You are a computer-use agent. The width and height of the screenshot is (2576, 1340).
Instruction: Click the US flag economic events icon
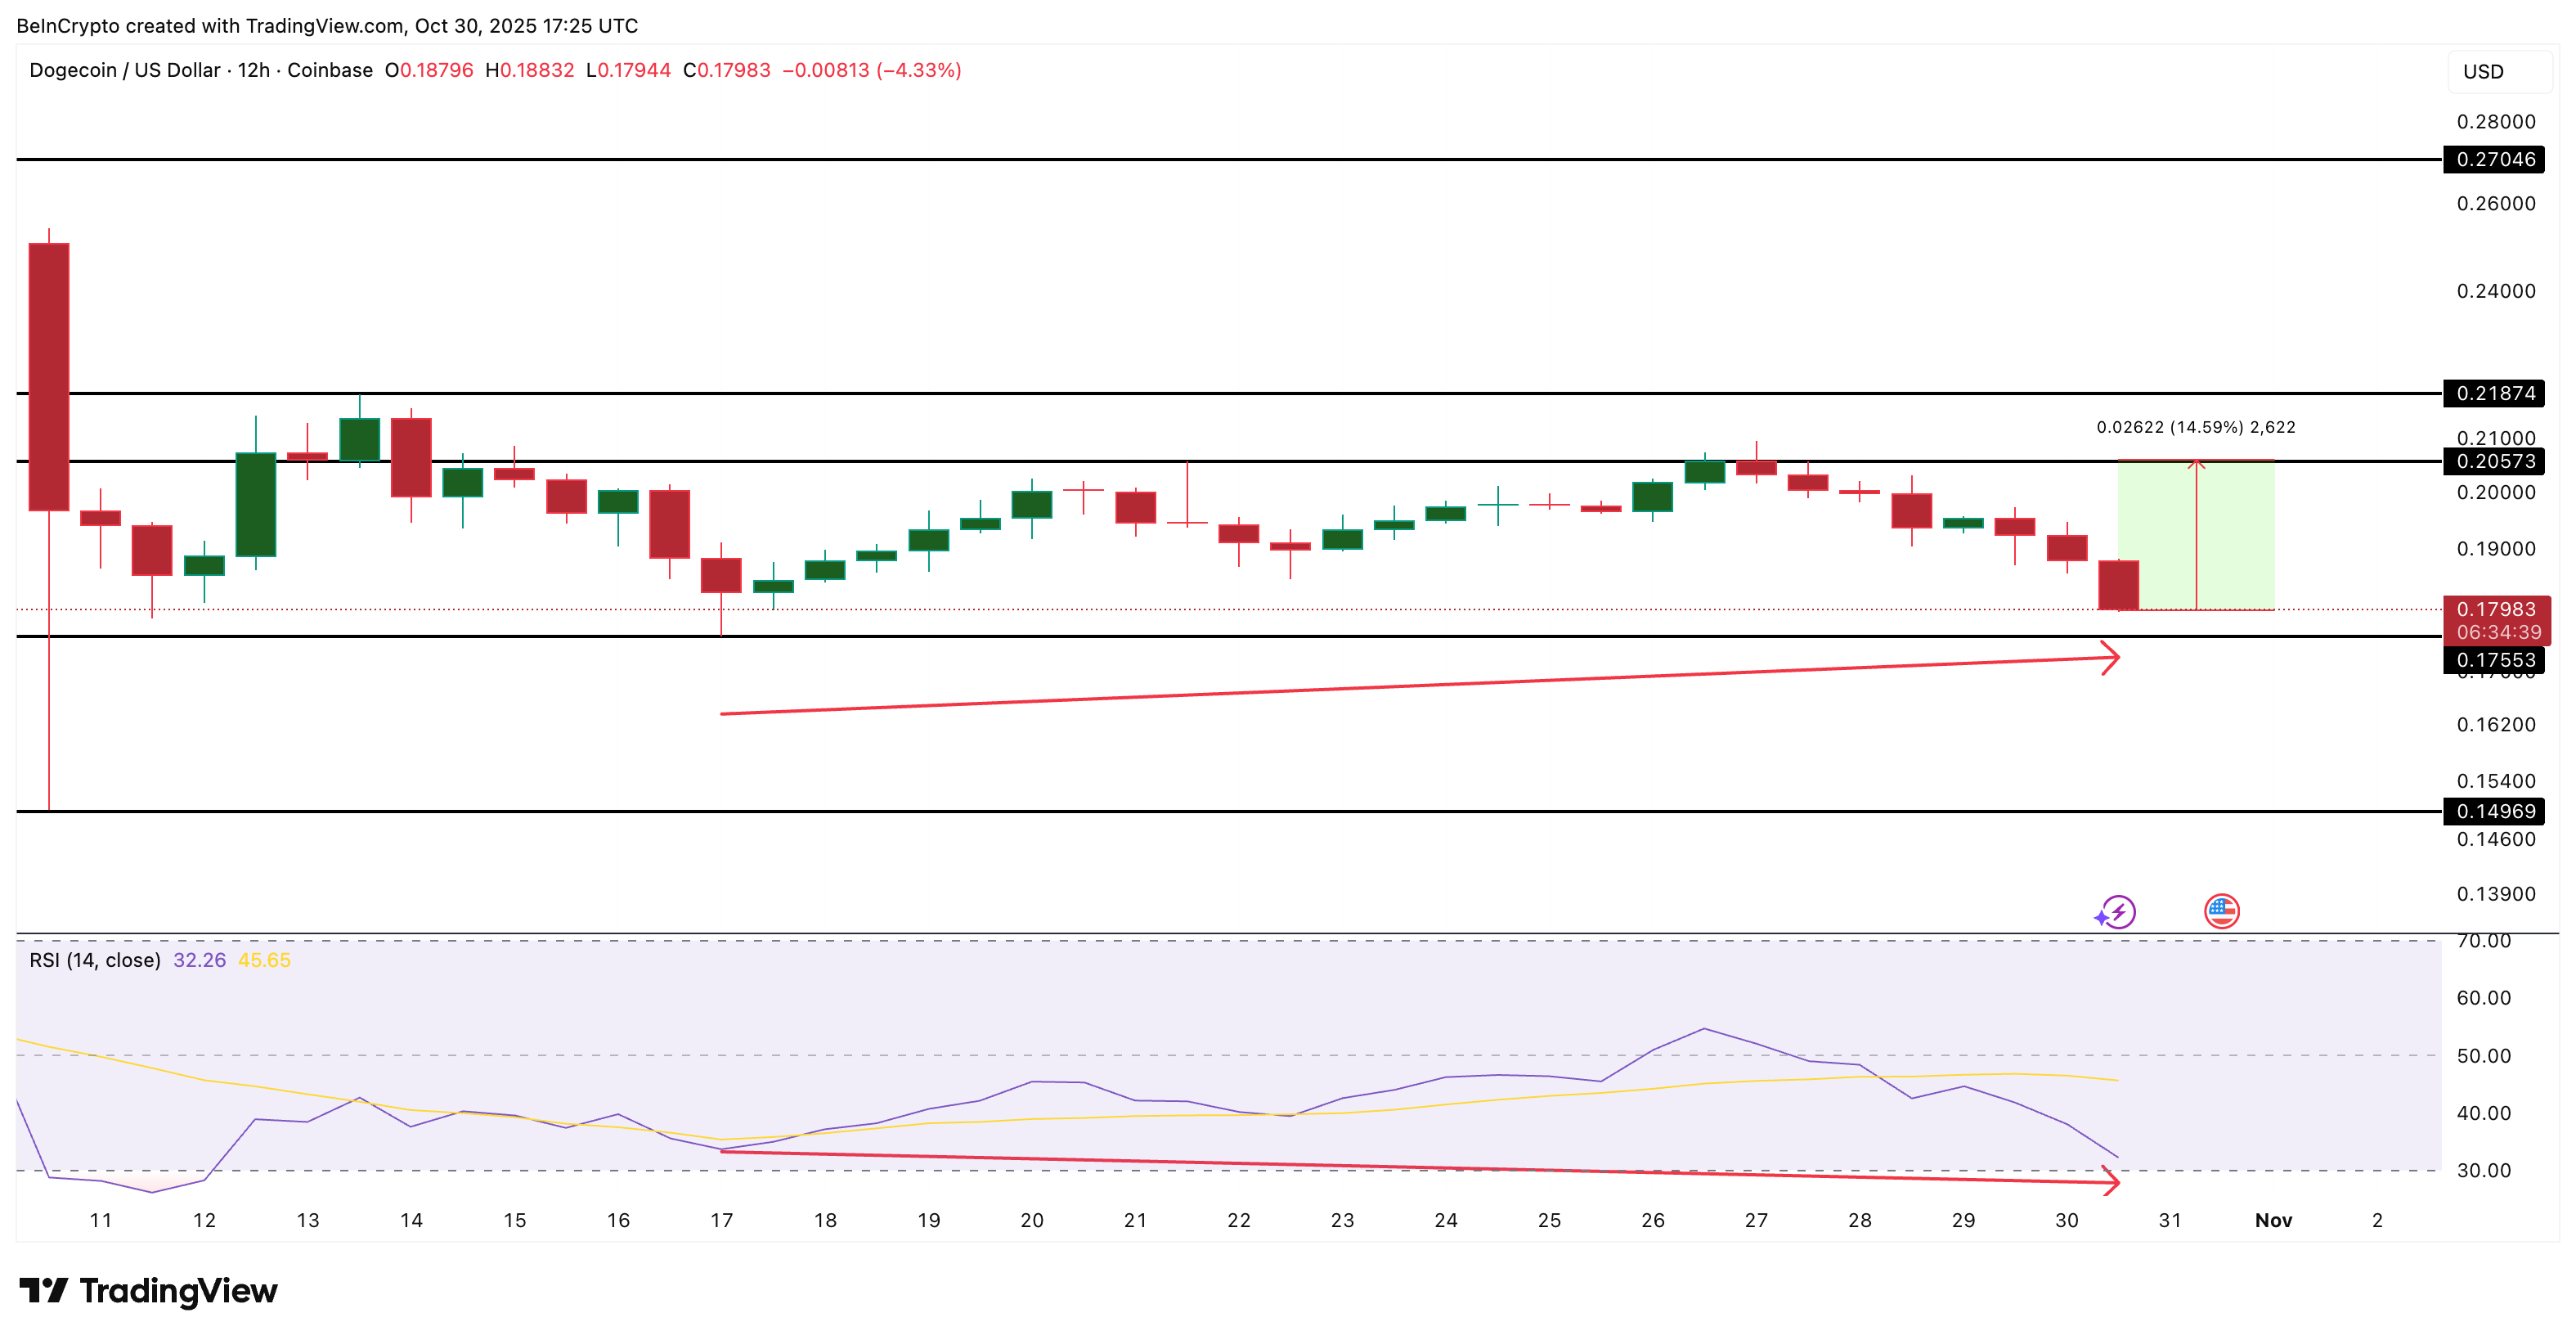click(2220, 911)
